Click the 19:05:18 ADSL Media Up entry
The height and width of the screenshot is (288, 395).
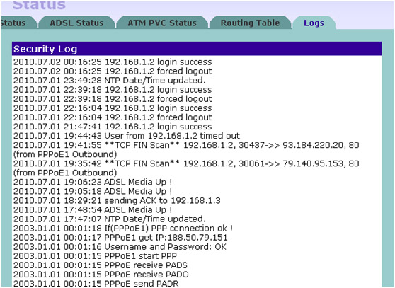click(x=93, y=191)
